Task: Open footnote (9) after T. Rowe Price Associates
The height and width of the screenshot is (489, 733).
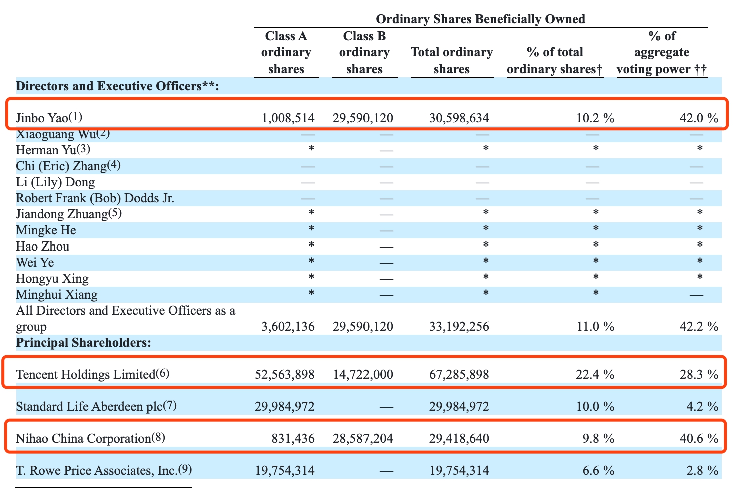Action: 185,469
